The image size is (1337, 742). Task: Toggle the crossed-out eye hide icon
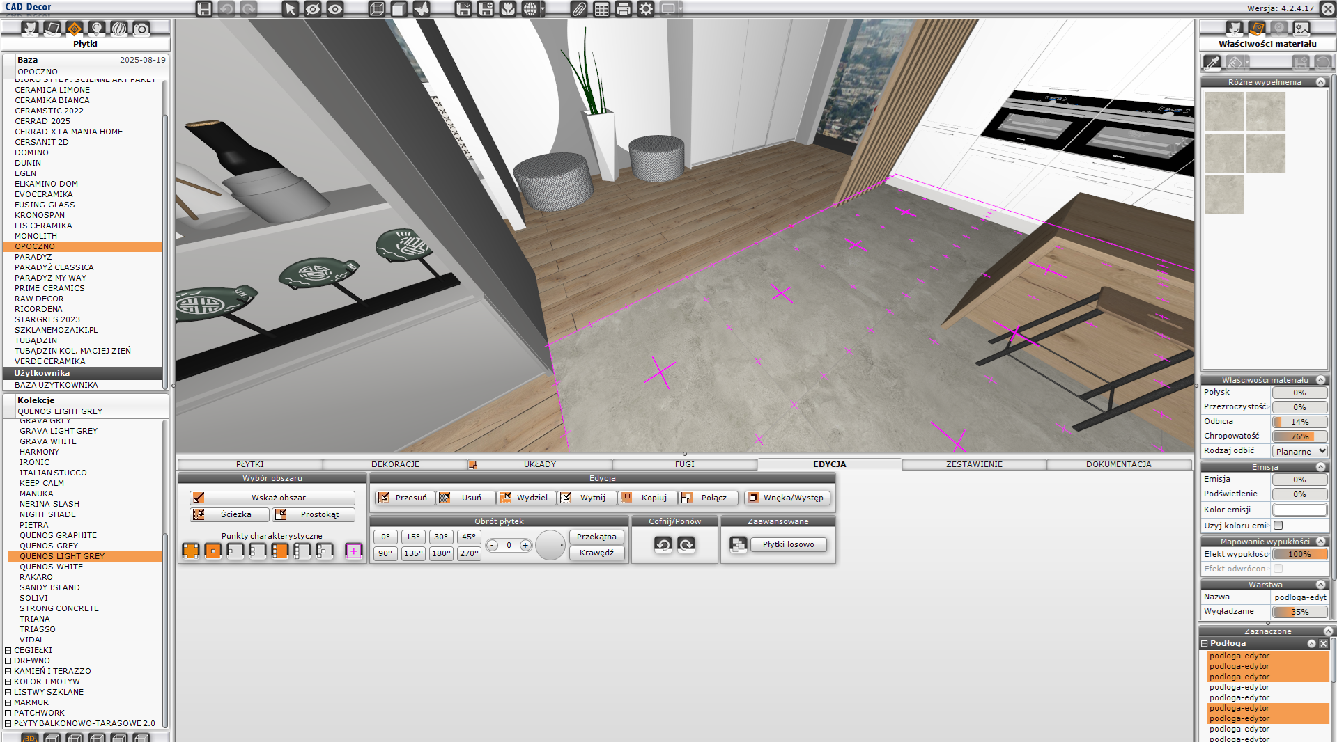(313, 9)
